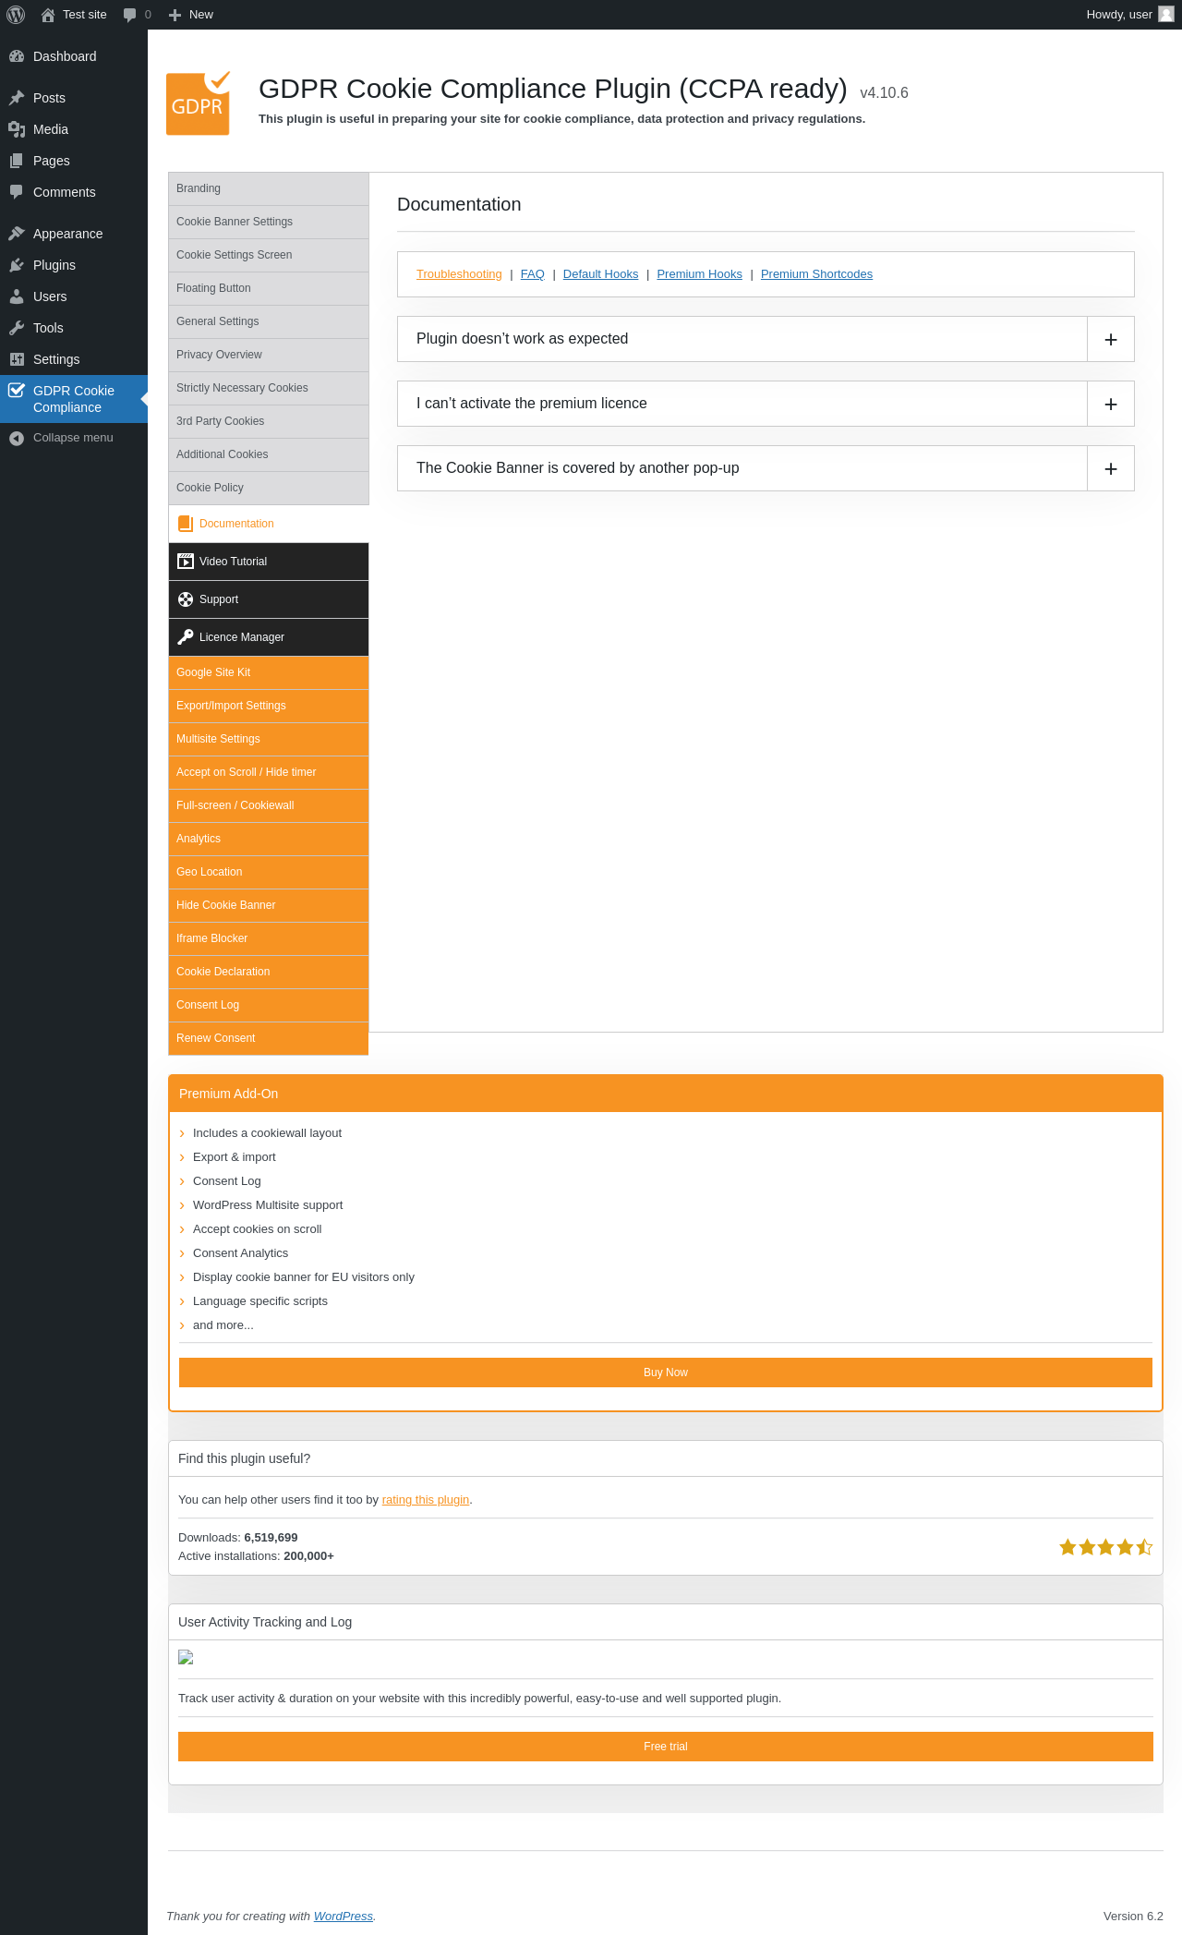
Task: Select Additional Cookies tab
Action: pos(269,454)
